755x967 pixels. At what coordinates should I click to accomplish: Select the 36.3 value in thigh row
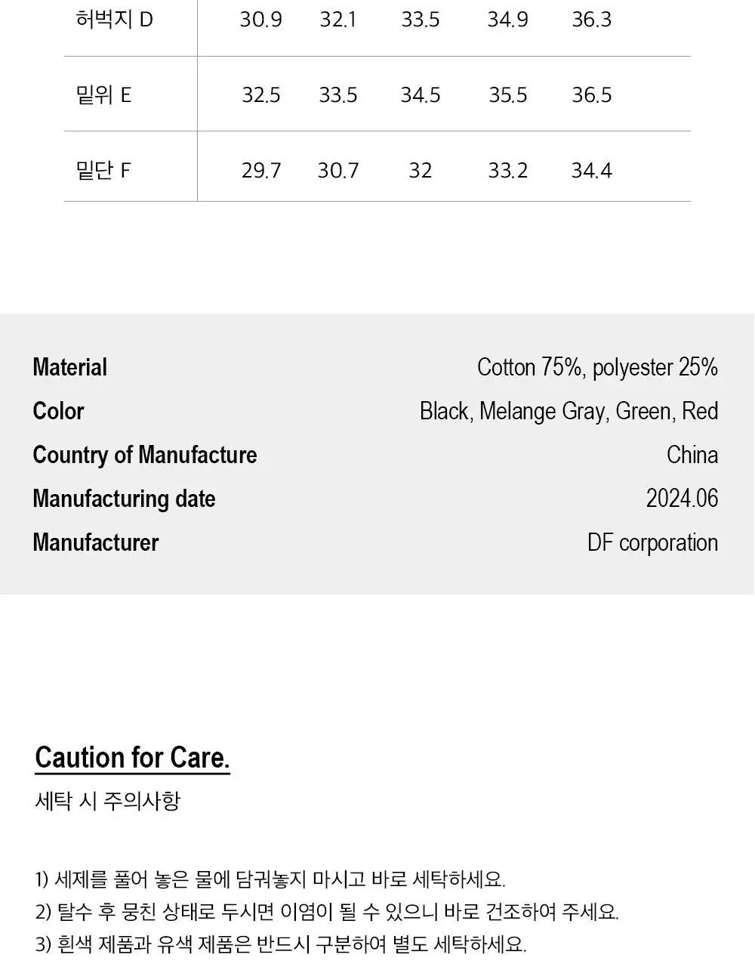[x=591, y=20]
